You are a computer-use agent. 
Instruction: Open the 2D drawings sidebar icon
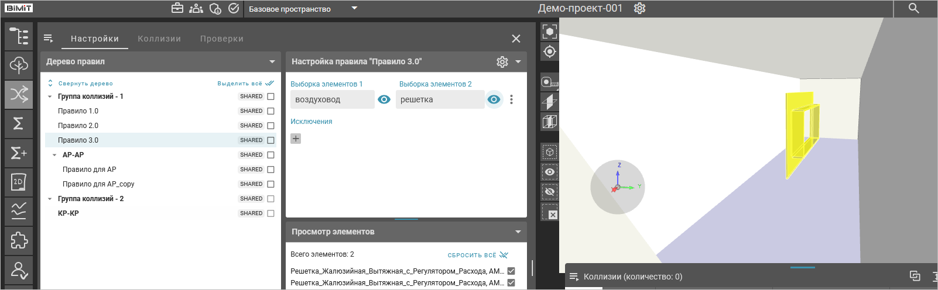(x=19, y=182)
